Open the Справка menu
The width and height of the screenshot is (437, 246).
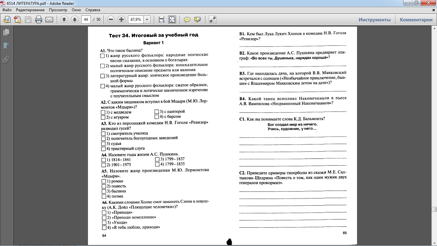point(93,10)
